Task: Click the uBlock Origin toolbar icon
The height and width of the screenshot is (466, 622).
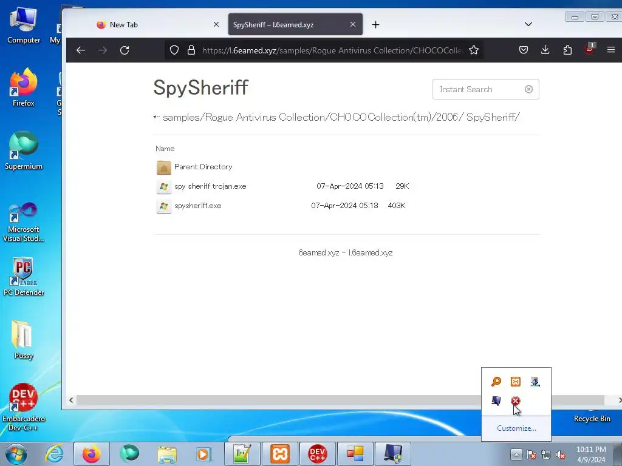Action: pyautogui.click(x=589, y=49)
